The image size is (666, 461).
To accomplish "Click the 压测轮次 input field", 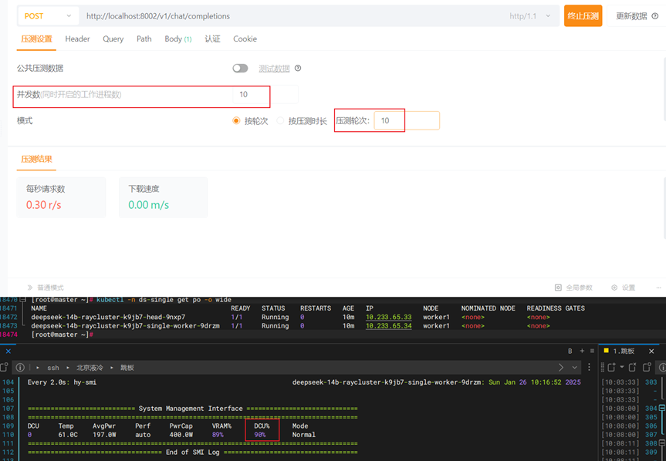I will [407, 121].
